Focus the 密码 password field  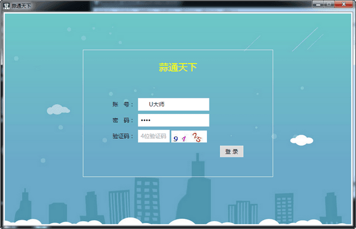click(173, 120)
